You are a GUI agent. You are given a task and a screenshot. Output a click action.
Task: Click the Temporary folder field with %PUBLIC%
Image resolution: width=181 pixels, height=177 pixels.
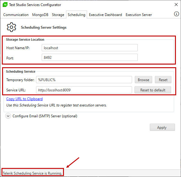tap(84, 80)
